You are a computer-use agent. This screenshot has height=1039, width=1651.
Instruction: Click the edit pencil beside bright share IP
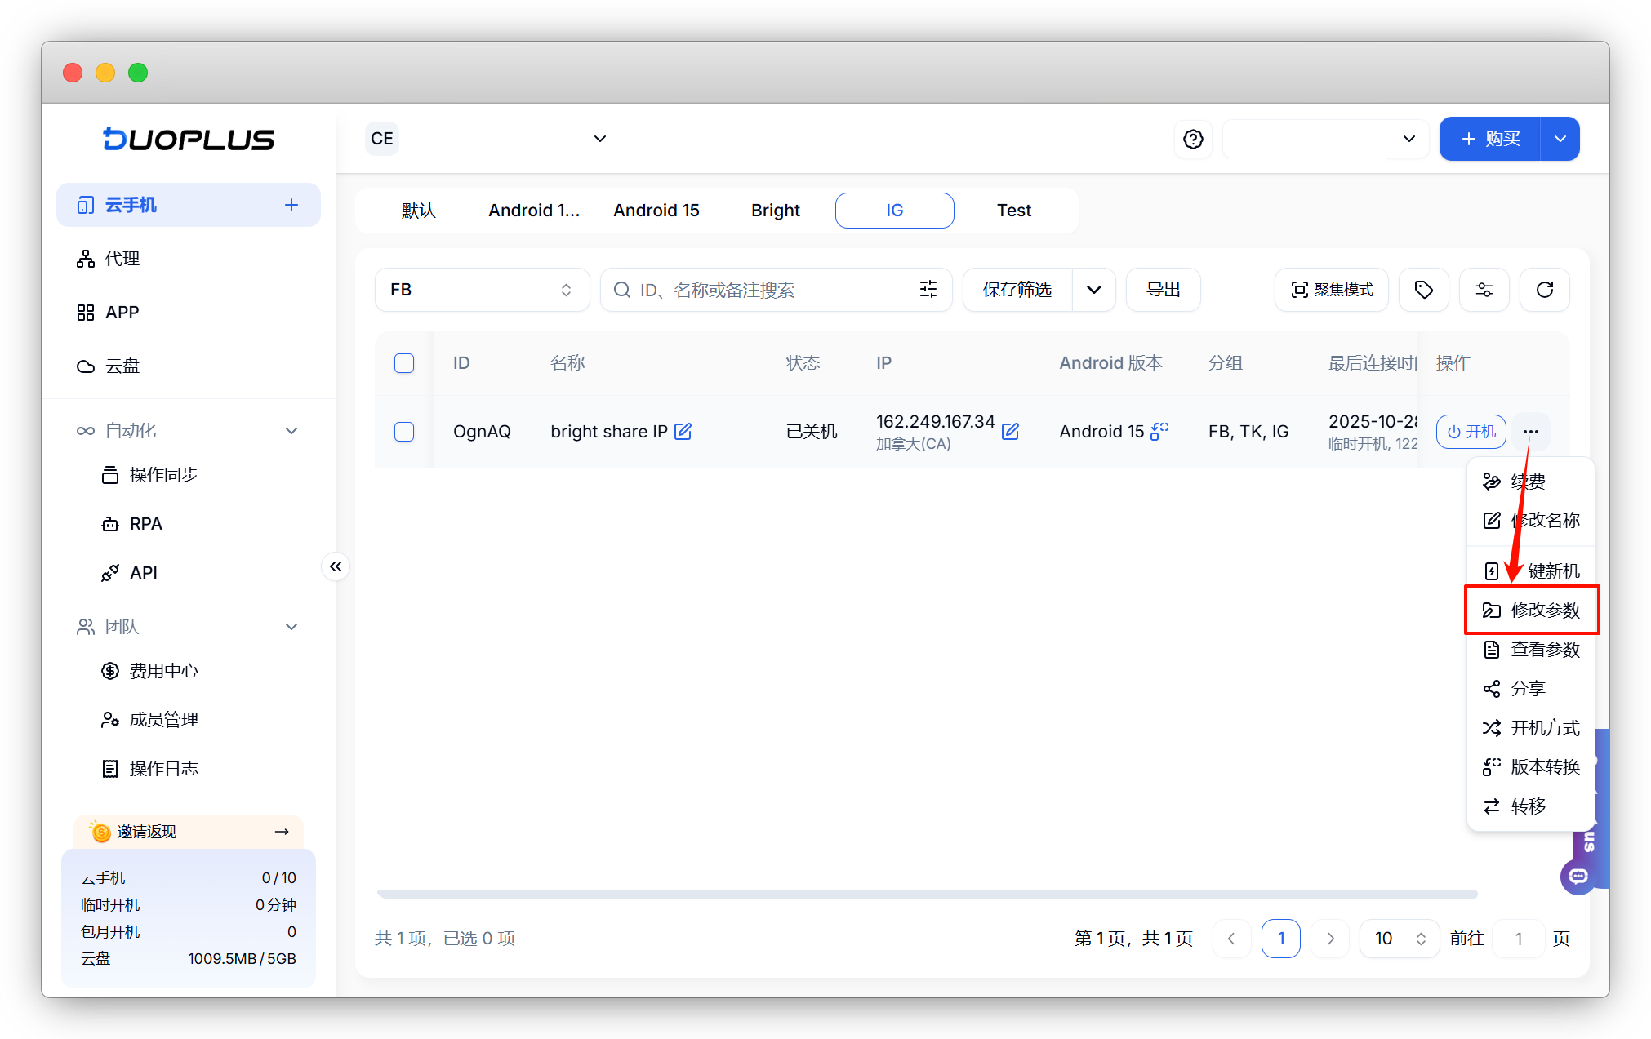683,431
